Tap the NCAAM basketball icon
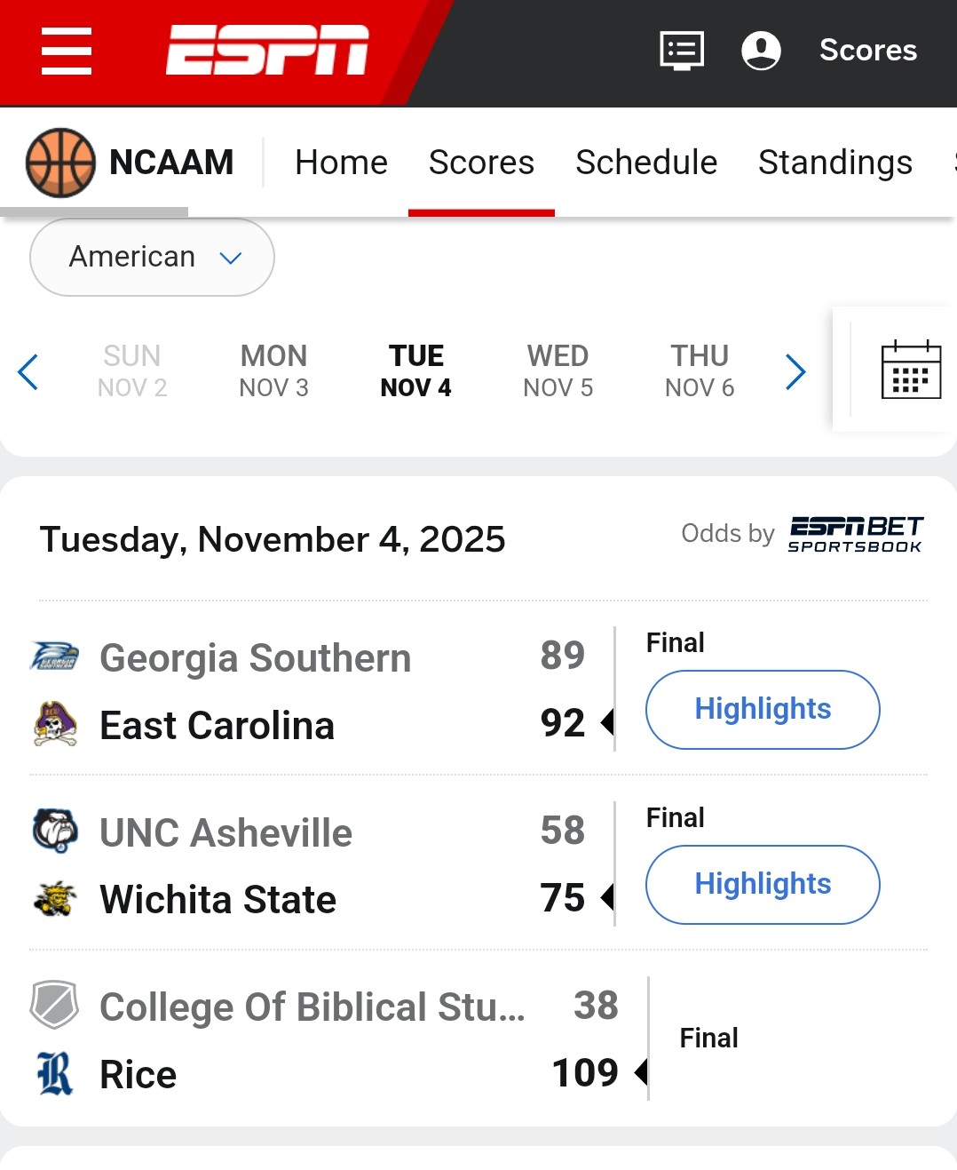The height and width of the screenshot is (1170, 957). [x=60, y=163]
